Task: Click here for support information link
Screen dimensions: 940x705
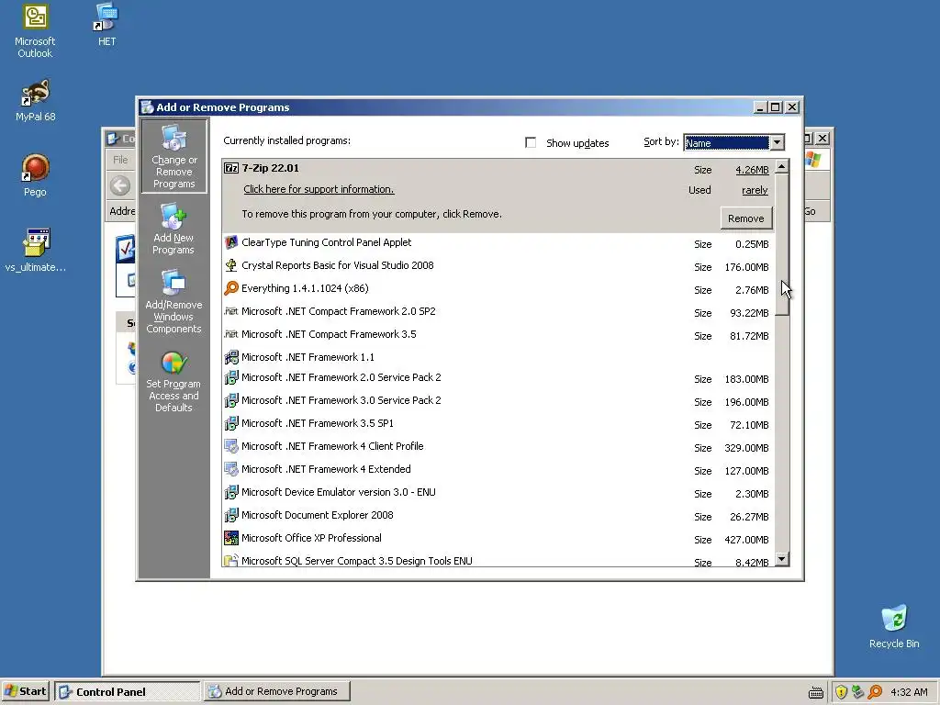Action: pos(319,189)
